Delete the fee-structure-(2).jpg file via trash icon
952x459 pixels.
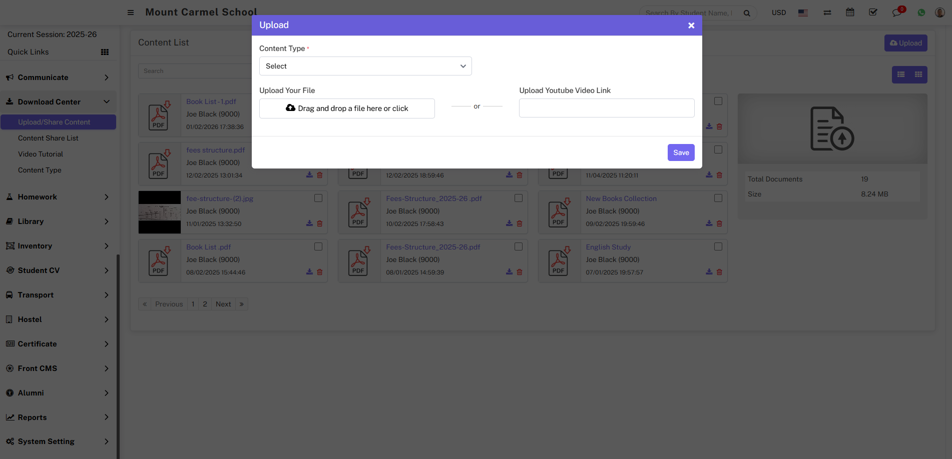click(320, 223)
